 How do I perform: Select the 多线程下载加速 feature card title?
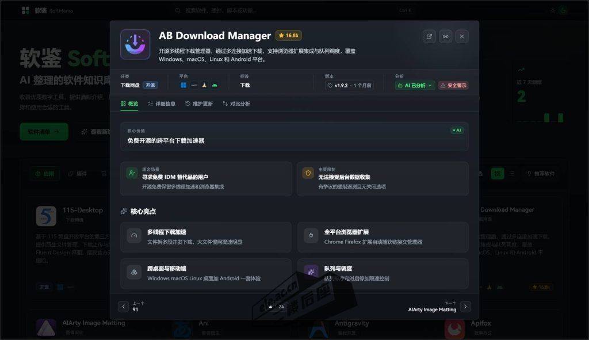click(x=167, y=232)
